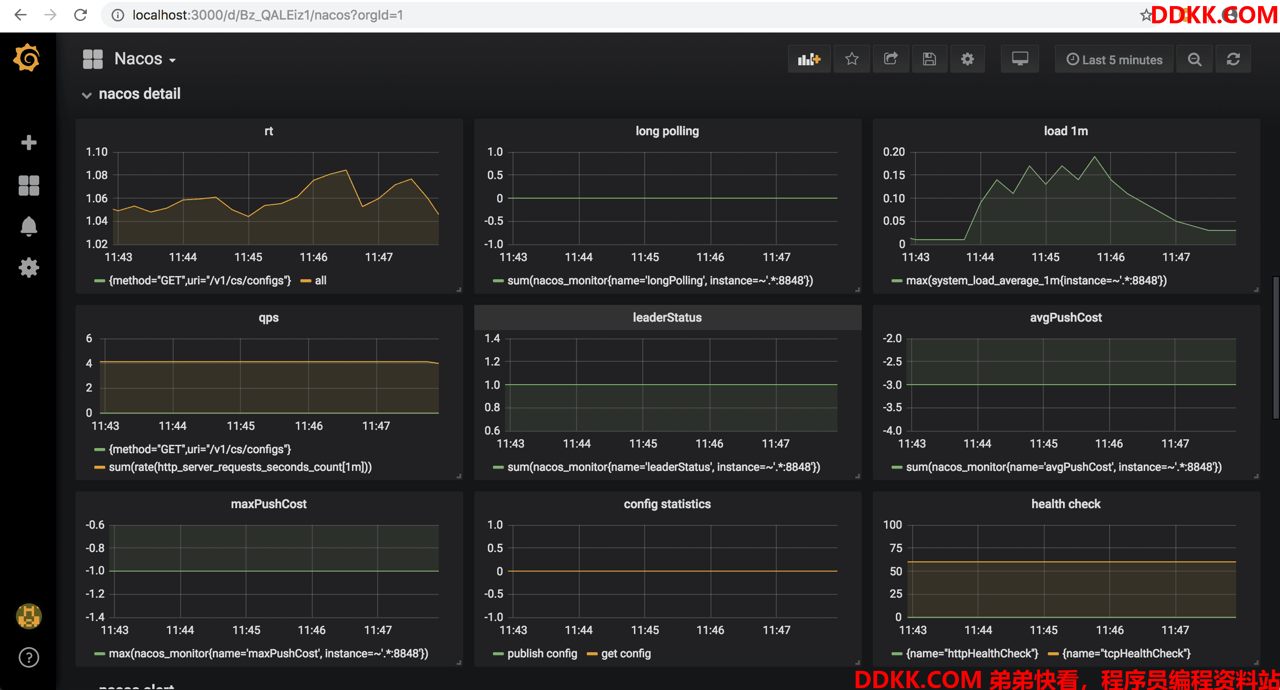View site information icon in address bar
The width and height of the screenshot is (1280, 690).
click(x=118, y=15)
